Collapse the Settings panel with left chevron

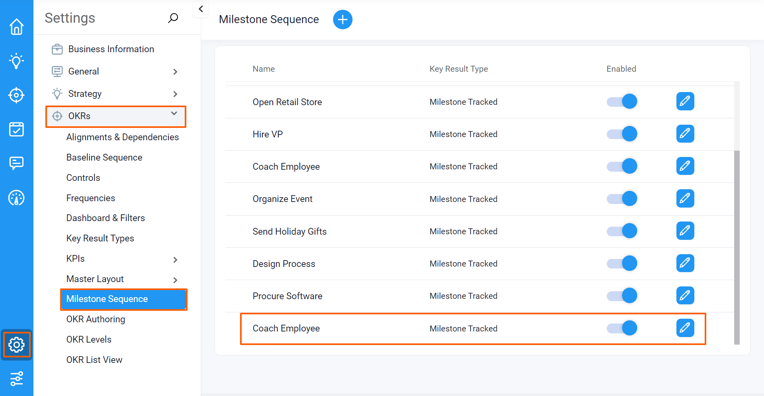click(201, 9)
